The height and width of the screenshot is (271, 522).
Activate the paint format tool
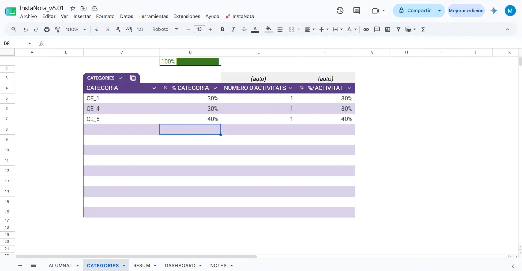(58, 29)
